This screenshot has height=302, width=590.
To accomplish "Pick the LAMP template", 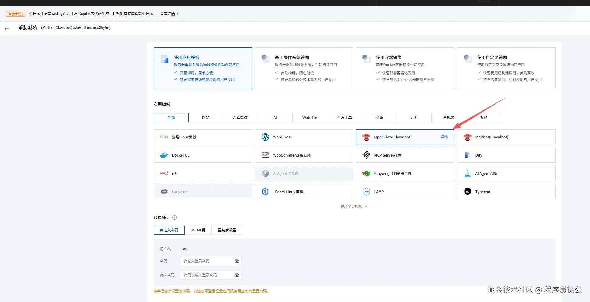I will (405, 192).
